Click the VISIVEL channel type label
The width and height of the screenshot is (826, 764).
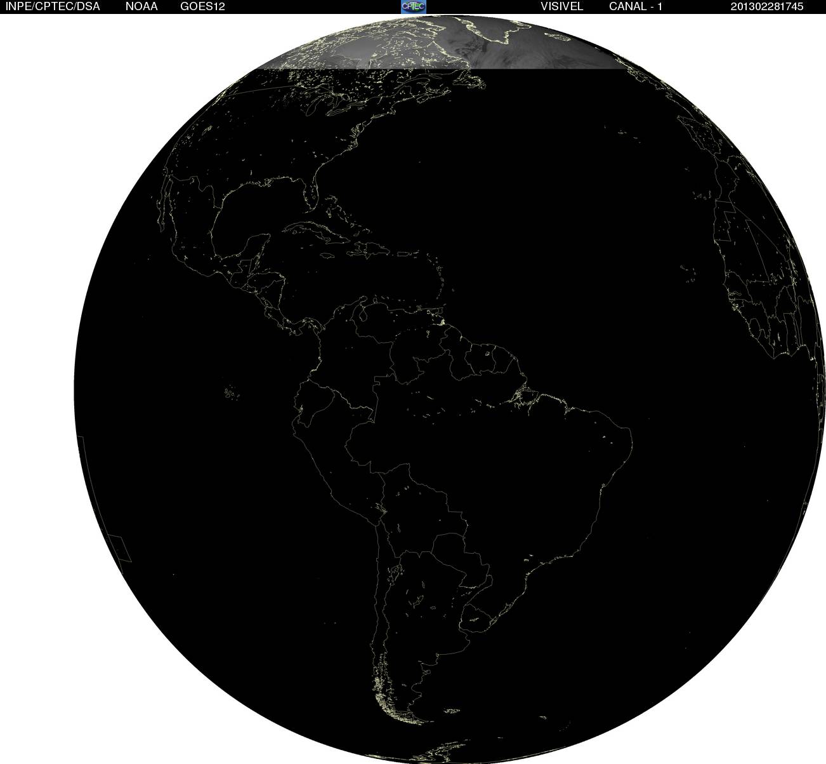click(x=562, y=6)
